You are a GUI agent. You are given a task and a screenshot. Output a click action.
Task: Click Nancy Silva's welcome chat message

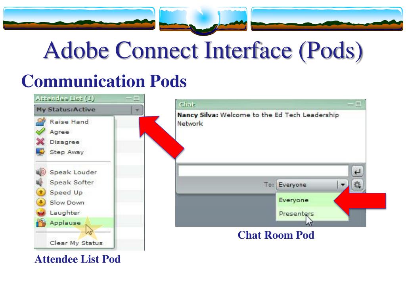pos(258,119)
